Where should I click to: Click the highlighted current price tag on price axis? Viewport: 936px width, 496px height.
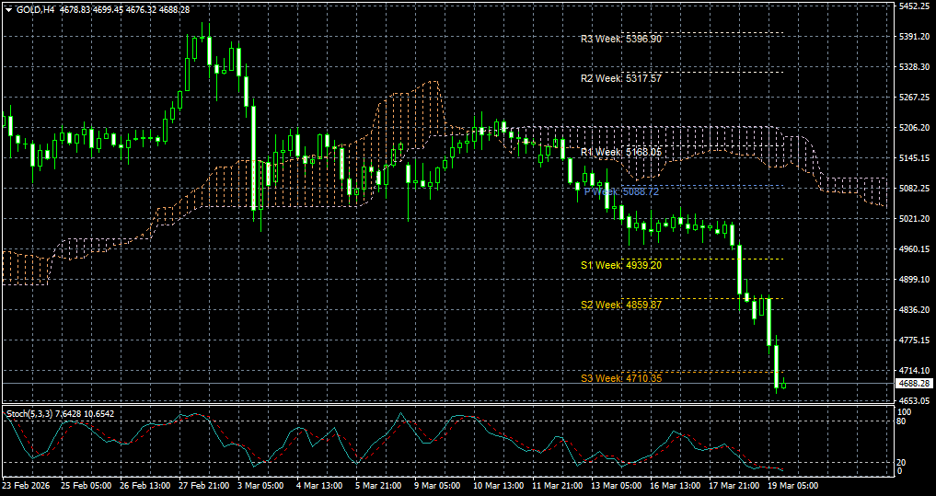[915, 383]
